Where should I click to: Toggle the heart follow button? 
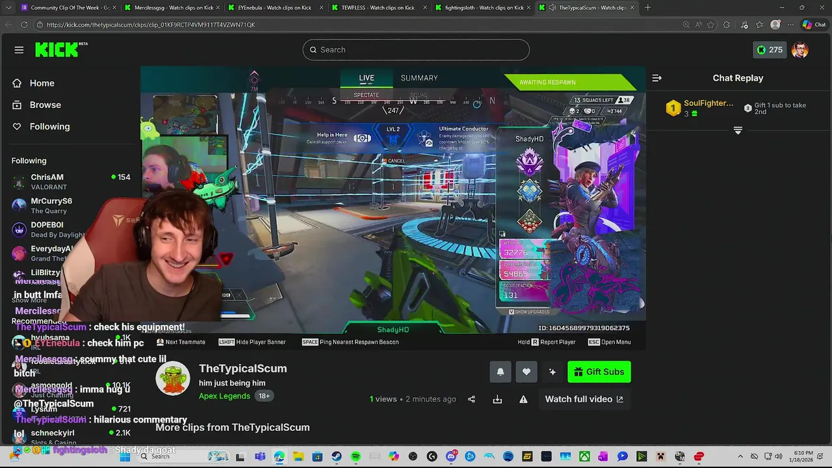526,372
